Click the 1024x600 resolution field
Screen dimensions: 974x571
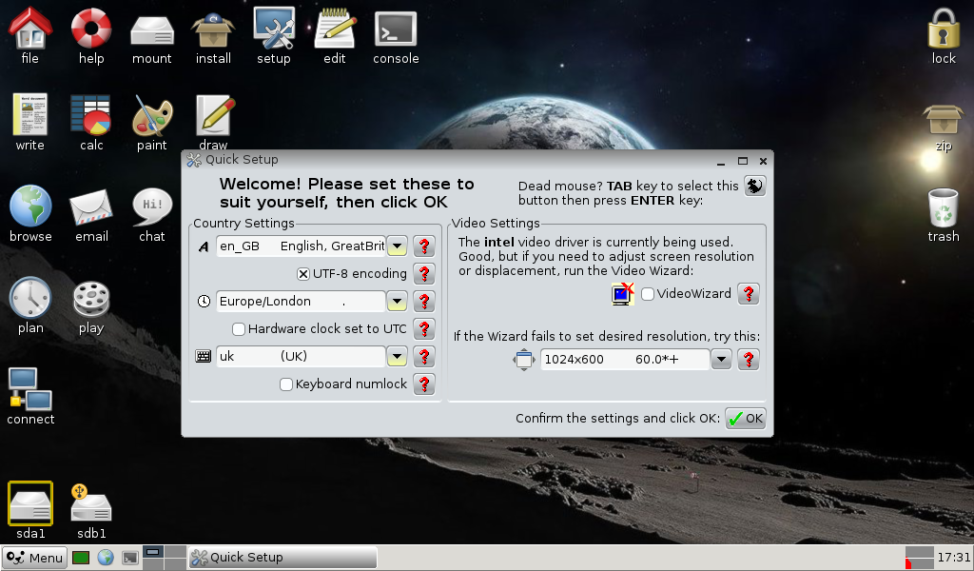click(626, 359)
